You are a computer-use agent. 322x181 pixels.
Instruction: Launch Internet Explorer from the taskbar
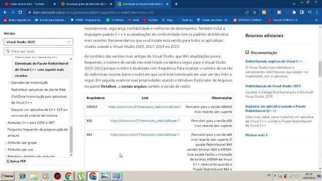[x=22, y=176]
